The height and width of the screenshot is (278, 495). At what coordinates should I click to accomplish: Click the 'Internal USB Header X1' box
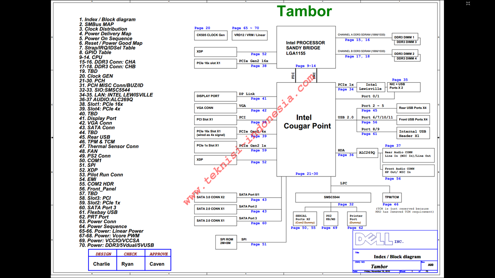pyautogui.click(x=413, y=134)
